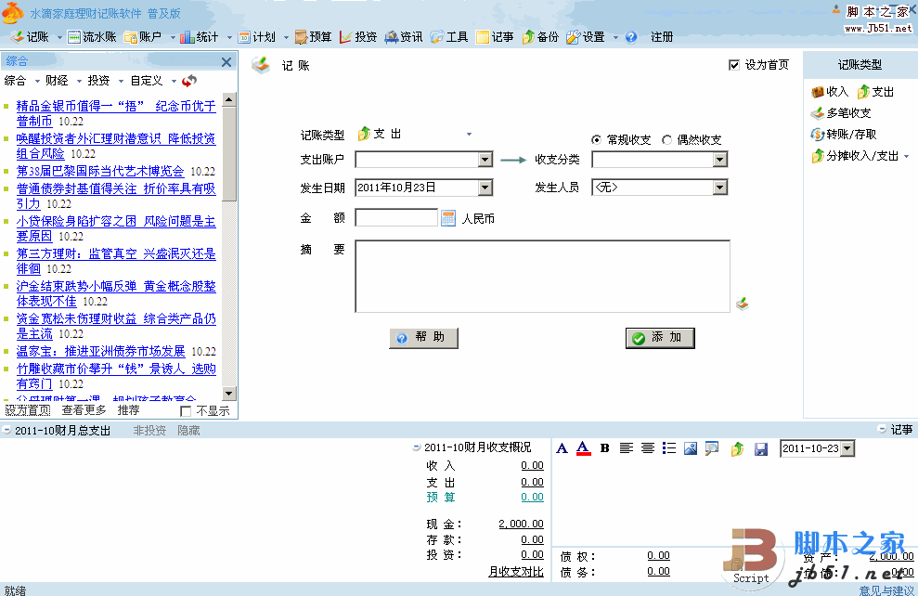Center-align the note text
The width and height of the screenshot is (918, 596).
coord(648,448)
